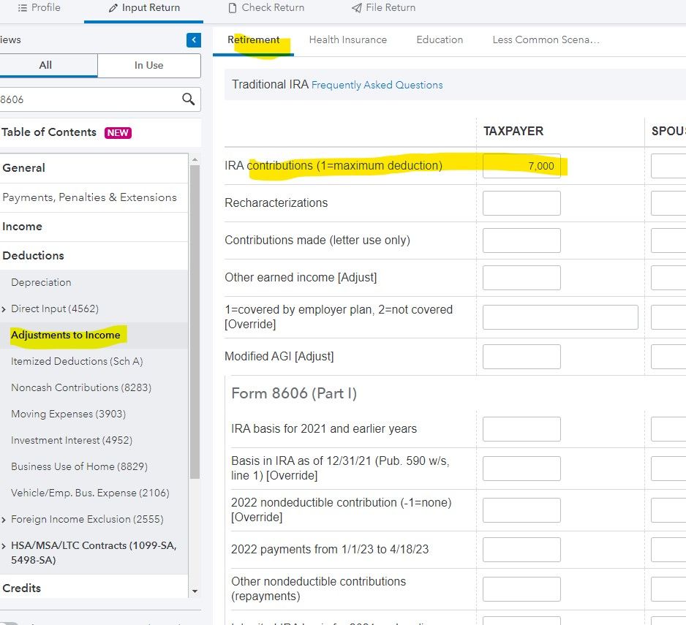Collapse the views panel arrow button

coord(193,40)
